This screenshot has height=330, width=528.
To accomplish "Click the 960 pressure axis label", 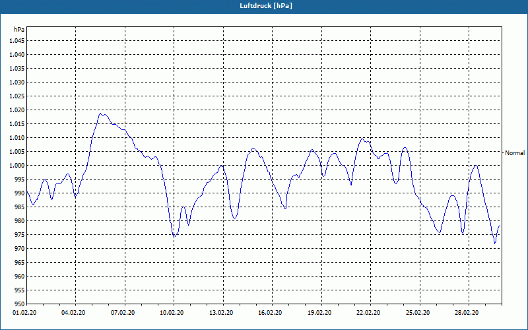I will point(20,276).
